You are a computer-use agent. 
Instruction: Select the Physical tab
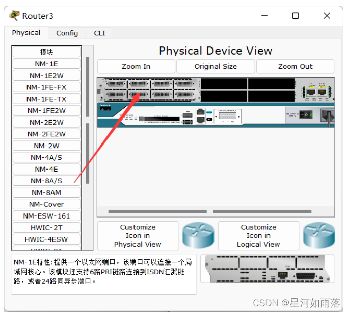pos(26,33)
